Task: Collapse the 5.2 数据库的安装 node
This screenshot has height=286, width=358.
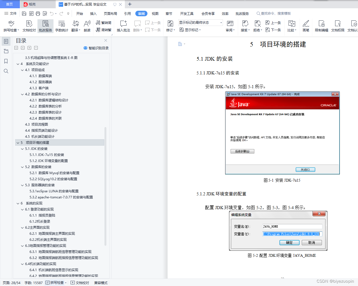Action: (22, 167)
